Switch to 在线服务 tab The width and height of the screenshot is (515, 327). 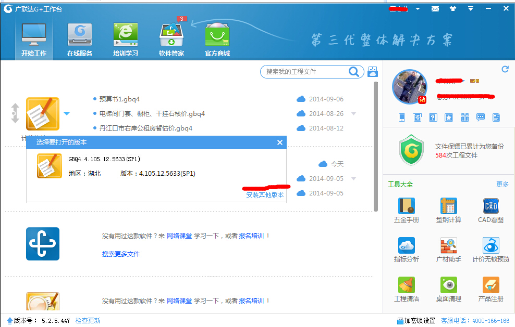pyautogui.click(x=79, y=40)
